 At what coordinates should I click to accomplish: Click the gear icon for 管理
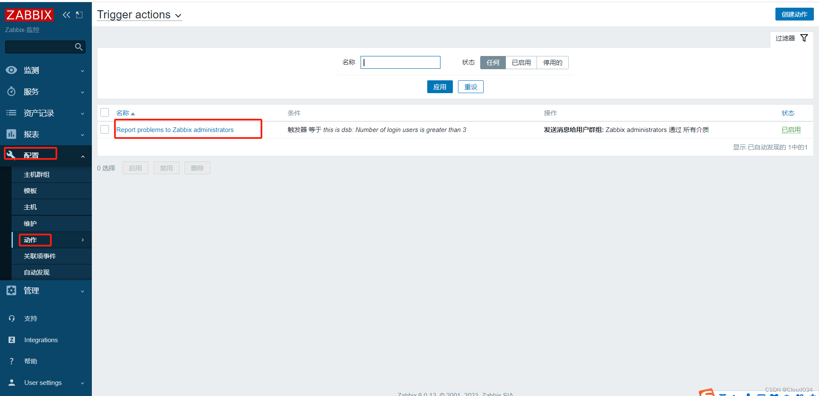point(12,290)
